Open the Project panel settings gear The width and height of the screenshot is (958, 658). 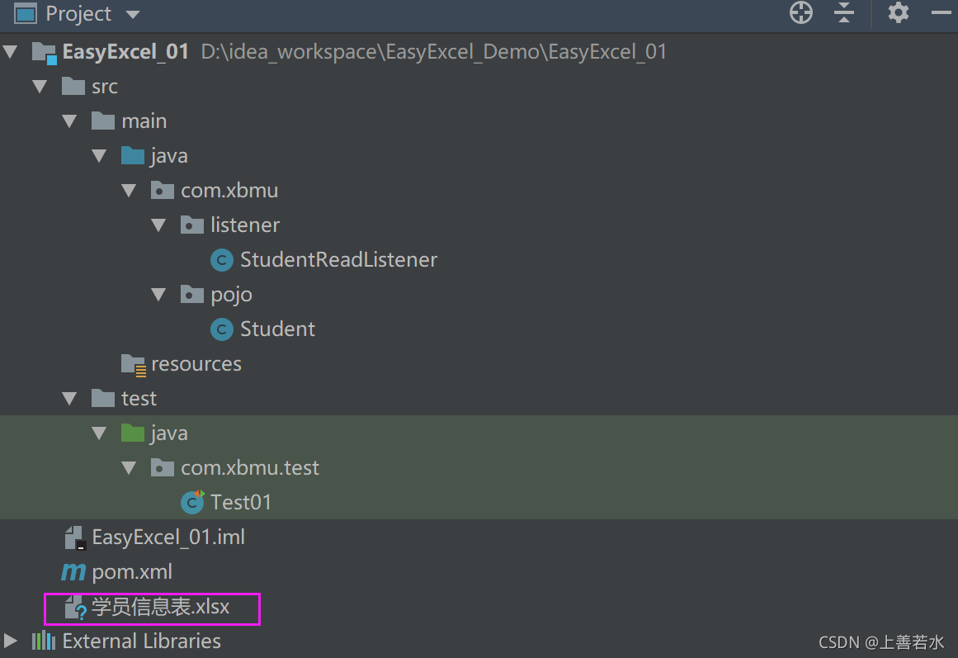(x=898, y=12)
